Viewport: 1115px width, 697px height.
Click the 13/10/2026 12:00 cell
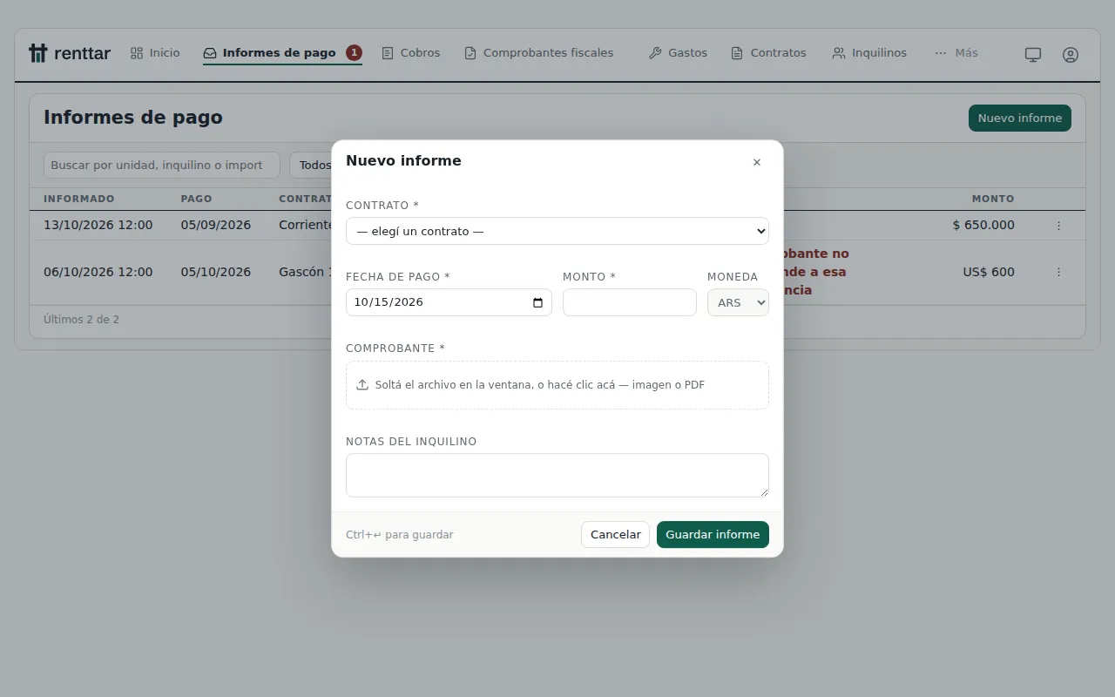coord(98,225)
